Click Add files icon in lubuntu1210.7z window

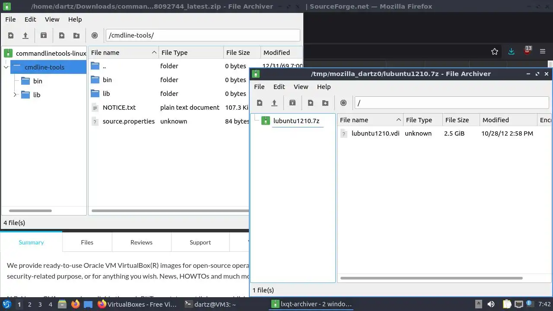[311, 103]
